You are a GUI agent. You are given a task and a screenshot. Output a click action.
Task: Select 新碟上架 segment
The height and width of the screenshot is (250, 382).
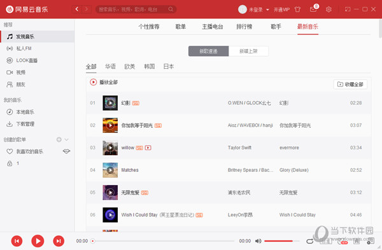coord(248,51)
